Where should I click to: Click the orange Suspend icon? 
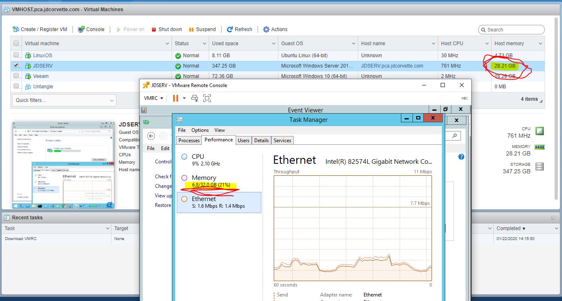191,29
